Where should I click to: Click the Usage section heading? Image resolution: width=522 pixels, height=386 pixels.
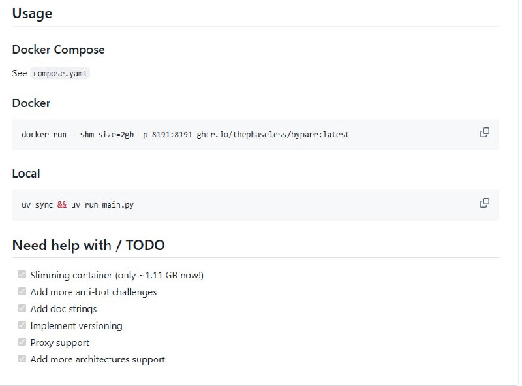[x=32, y=13]
